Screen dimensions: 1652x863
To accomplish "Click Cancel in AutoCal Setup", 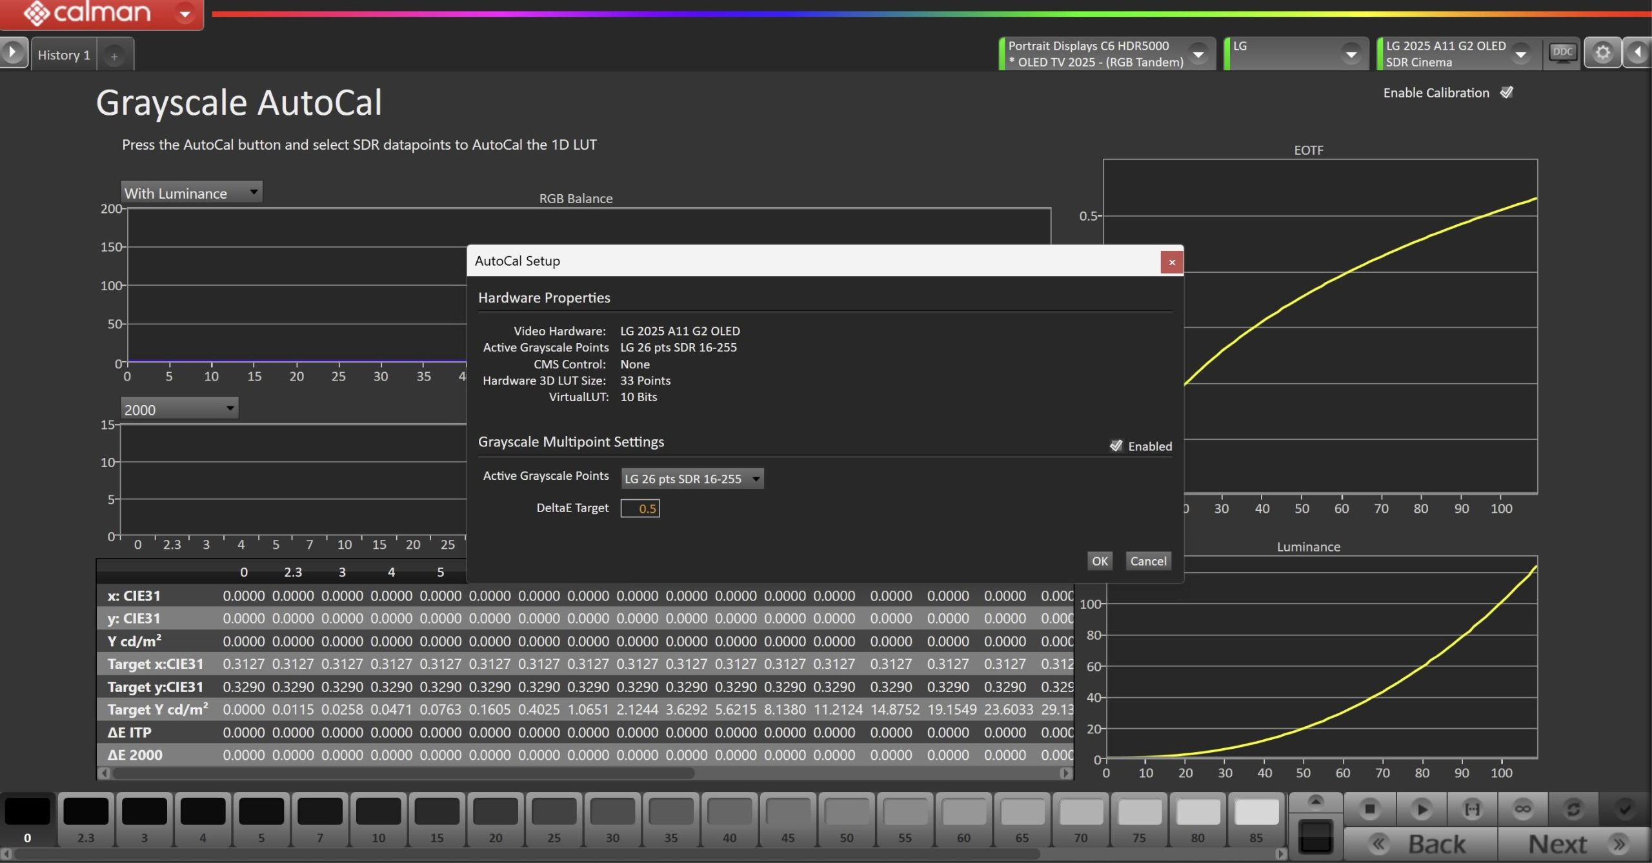I will point(1148,560).
